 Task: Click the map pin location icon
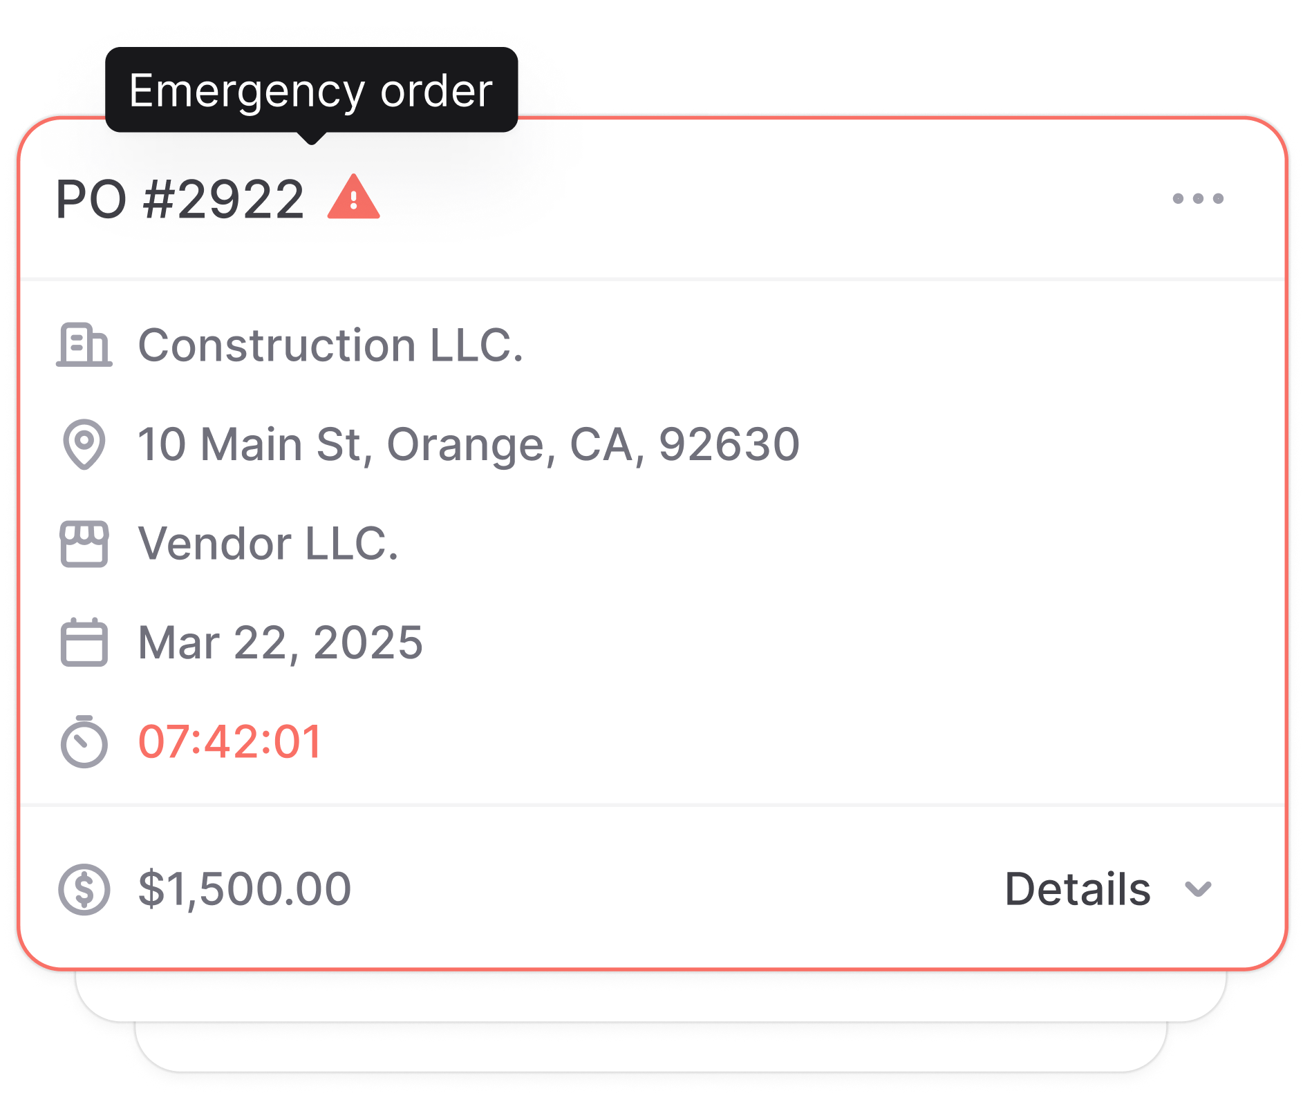[x=84, y=444]
